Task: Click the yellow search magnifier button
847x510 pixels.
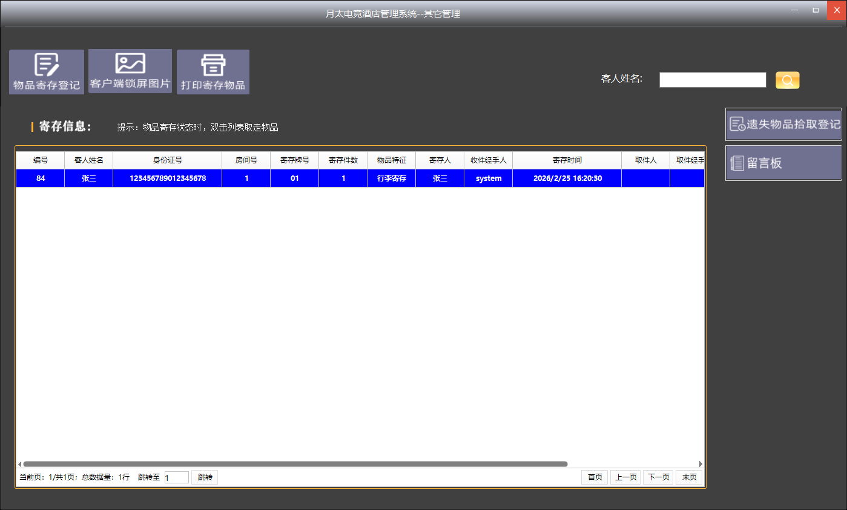Action: coord(787,80)
